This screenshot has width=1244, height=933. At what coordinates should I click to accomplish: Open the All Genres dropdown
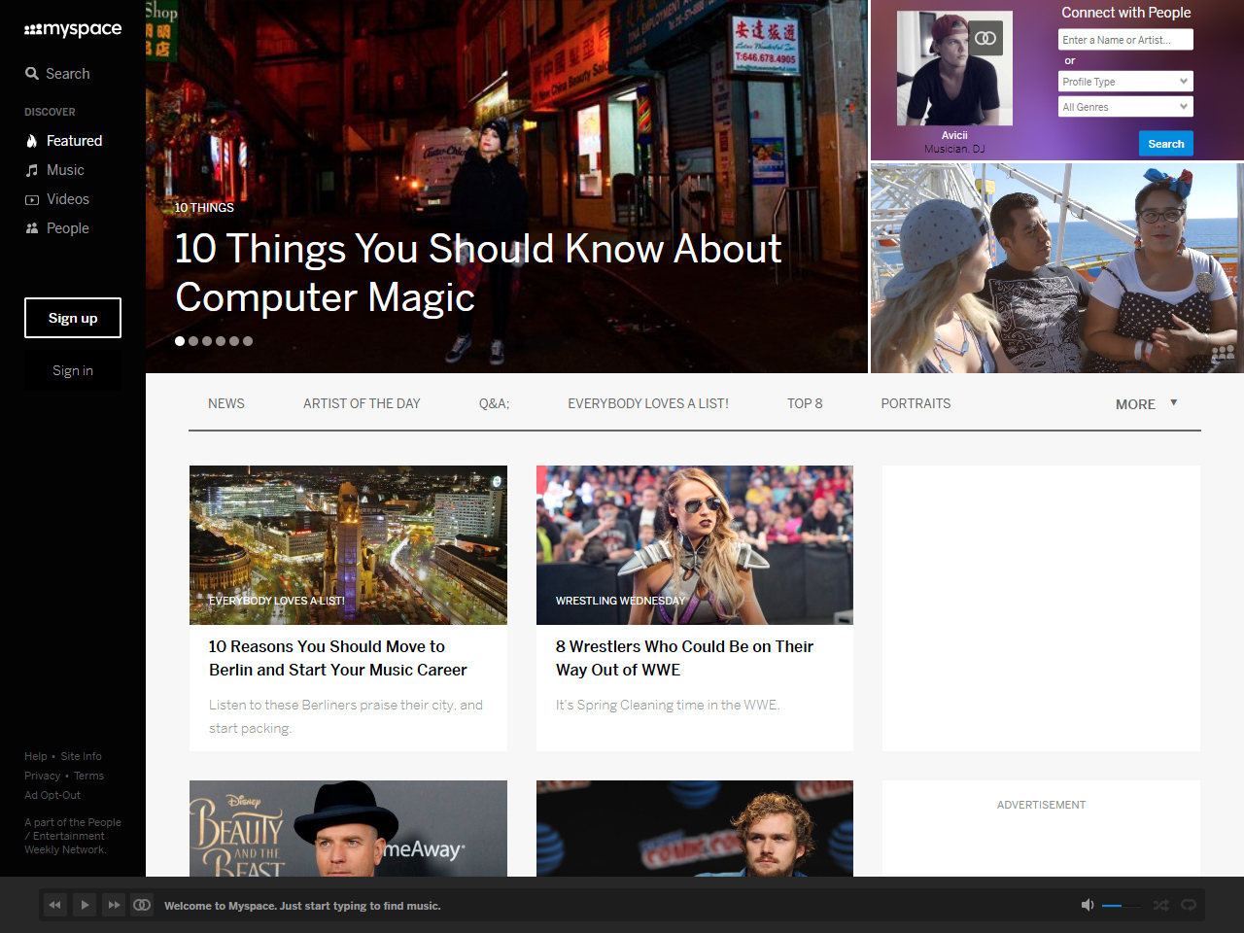(1125, 107)
